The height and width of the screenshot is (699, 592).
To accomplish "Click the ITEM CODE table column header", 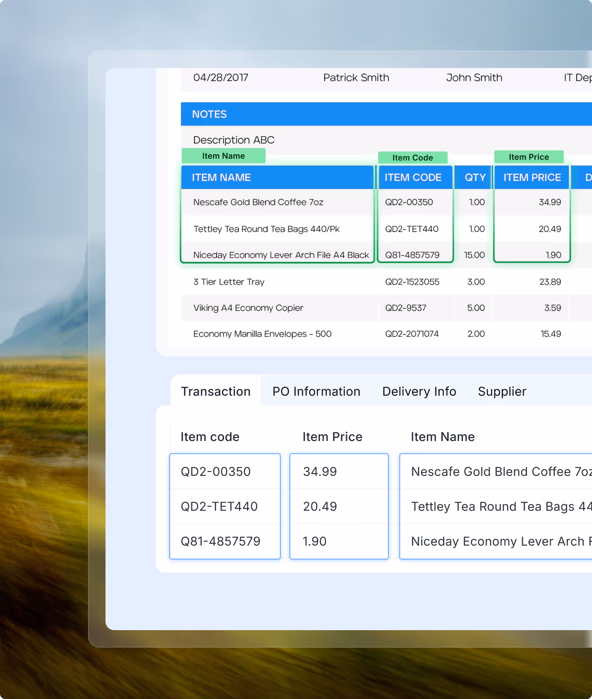I will pyautogui.click(x=415, y=177).
